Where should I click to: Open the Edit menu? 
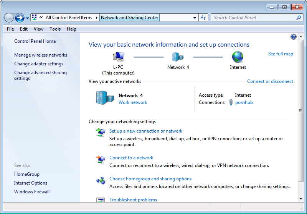pos(24,29)
